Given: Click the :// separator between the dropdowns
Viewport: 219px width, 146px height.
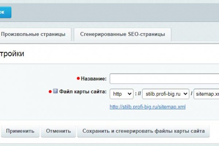Looking at the screenshot, I should pyautogui.click(x=138, y=94).
